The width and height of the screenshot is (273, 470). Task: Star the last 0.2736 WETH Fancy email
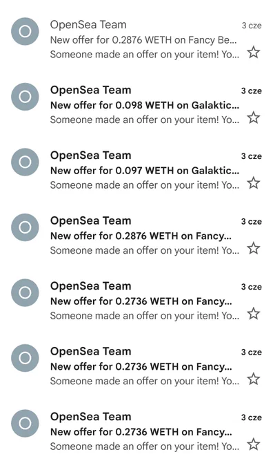(254, 444)
